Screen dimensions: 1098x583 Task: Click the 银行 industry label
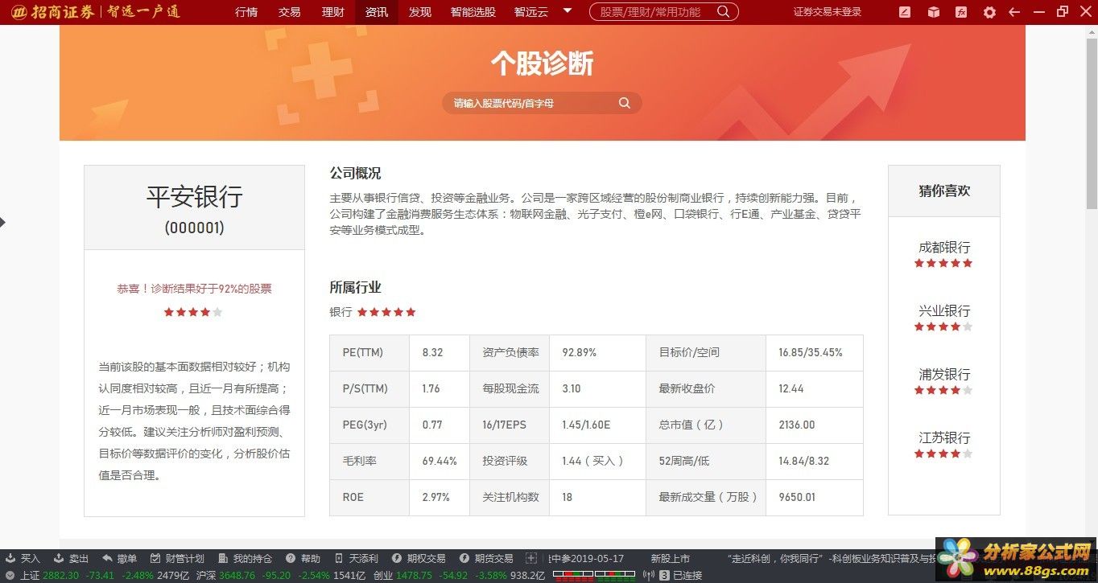[341, 312]
